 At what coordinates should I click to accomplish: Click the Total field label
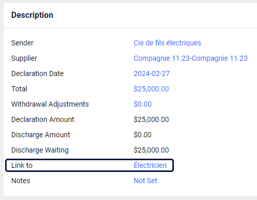19,89
